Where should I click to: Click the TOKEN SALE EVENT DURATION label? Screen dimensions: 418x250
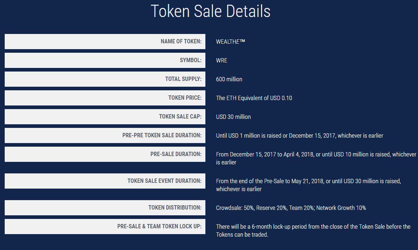pyautogui.click(x=164, y=181)
